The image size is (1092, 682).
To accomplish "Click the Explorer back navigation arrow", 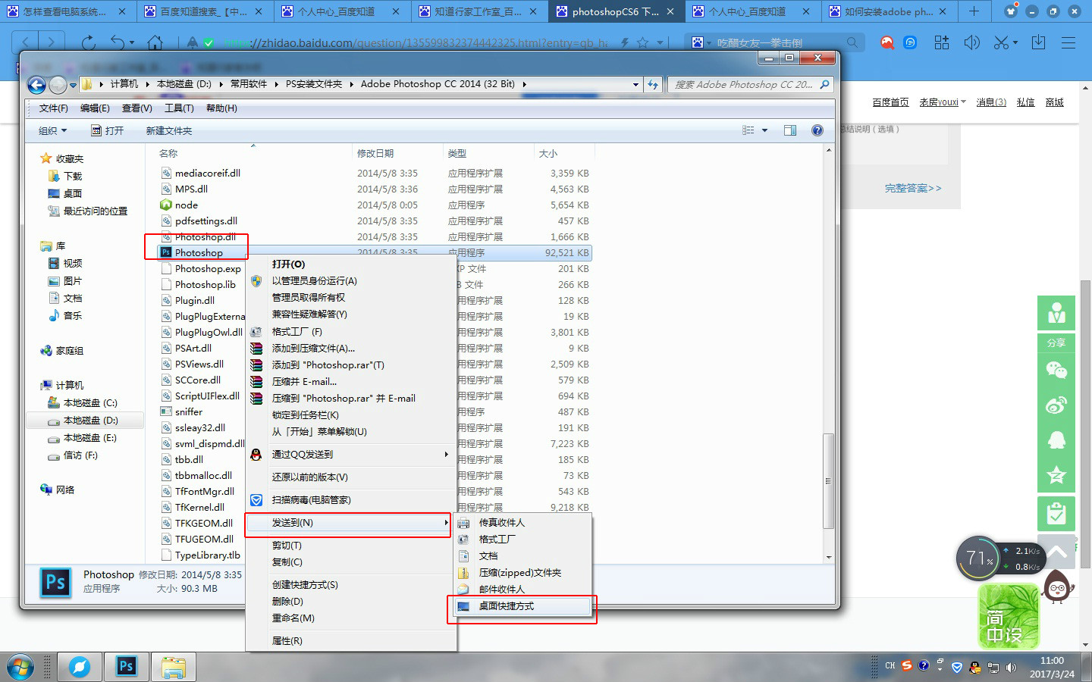I will click(x=36, y=85).
